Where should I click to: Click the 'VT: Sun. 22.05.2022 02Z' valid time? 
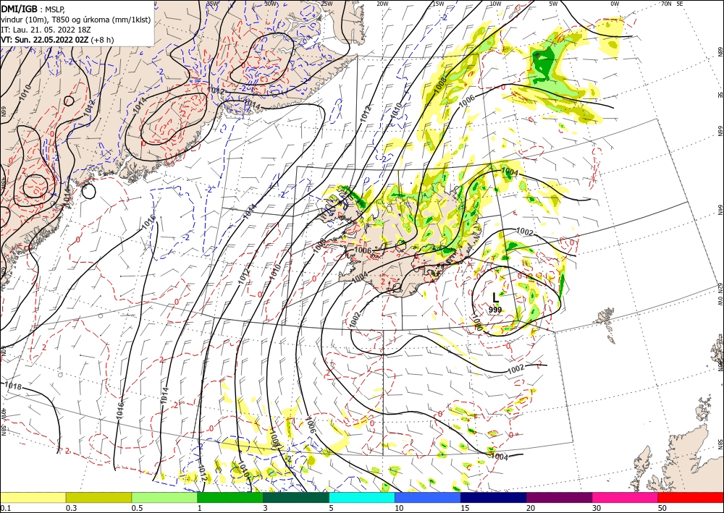pos(44,40)
